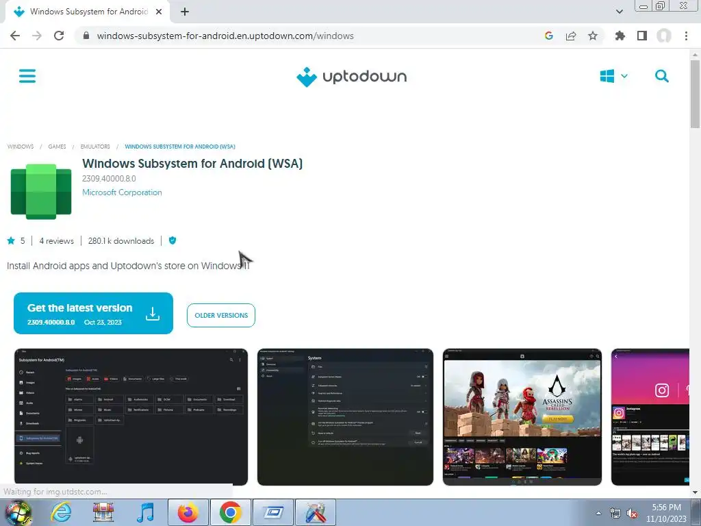
Task: Open the Microsoft Corporation developer link
Action: [x=122, y=192]
